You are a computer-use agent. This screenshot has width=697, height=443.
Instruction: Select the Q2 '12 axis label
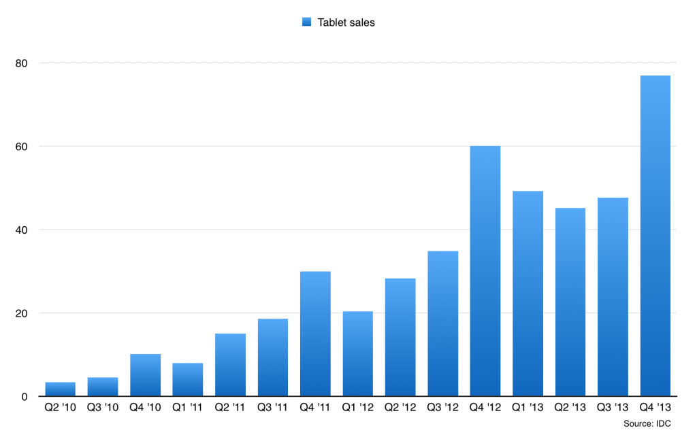coord(400,408)
